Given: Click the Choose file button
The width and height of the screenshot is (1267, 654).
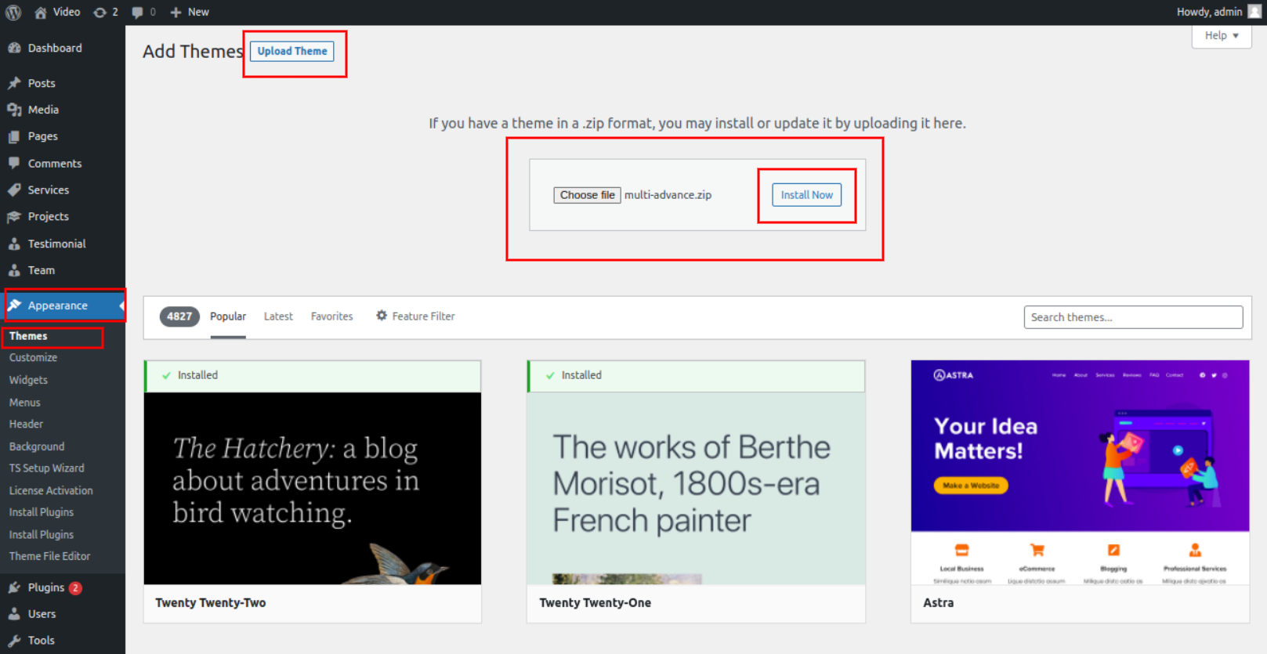Looking at the screenshot, I should [587, 195].
